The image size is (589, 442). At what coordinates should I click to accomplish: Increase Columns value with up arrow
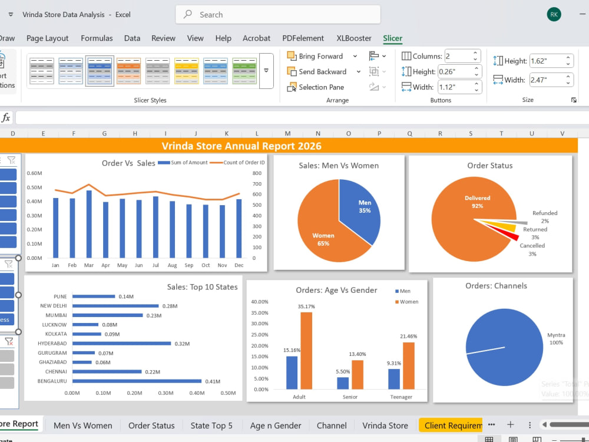coord(475,53)
